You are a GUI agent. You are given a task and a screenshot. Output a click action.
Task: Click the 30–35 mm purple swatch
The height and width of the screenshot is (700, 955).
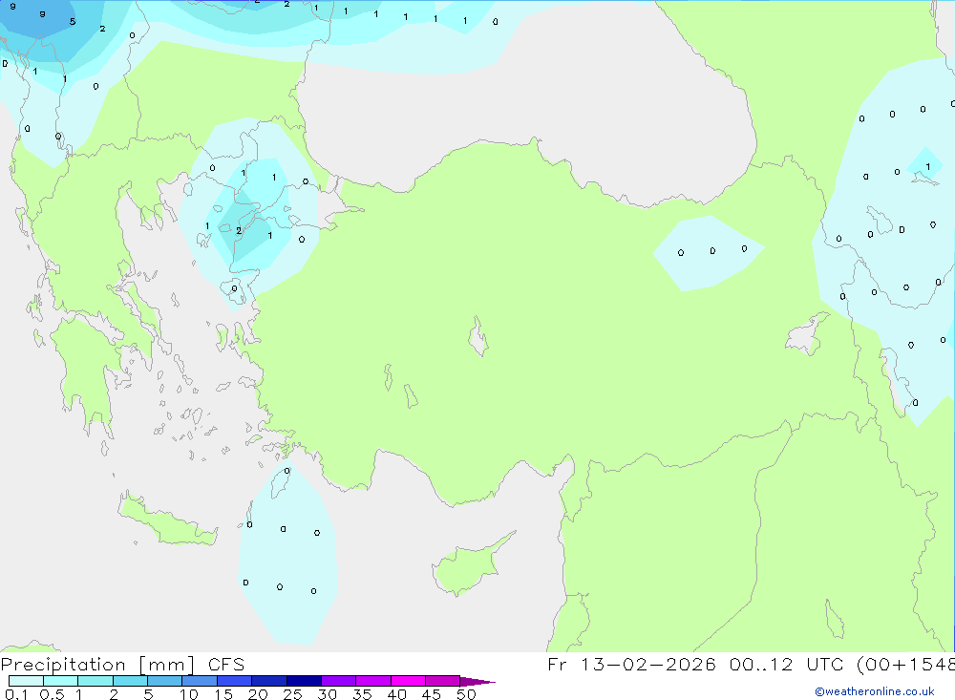(339, 681)
